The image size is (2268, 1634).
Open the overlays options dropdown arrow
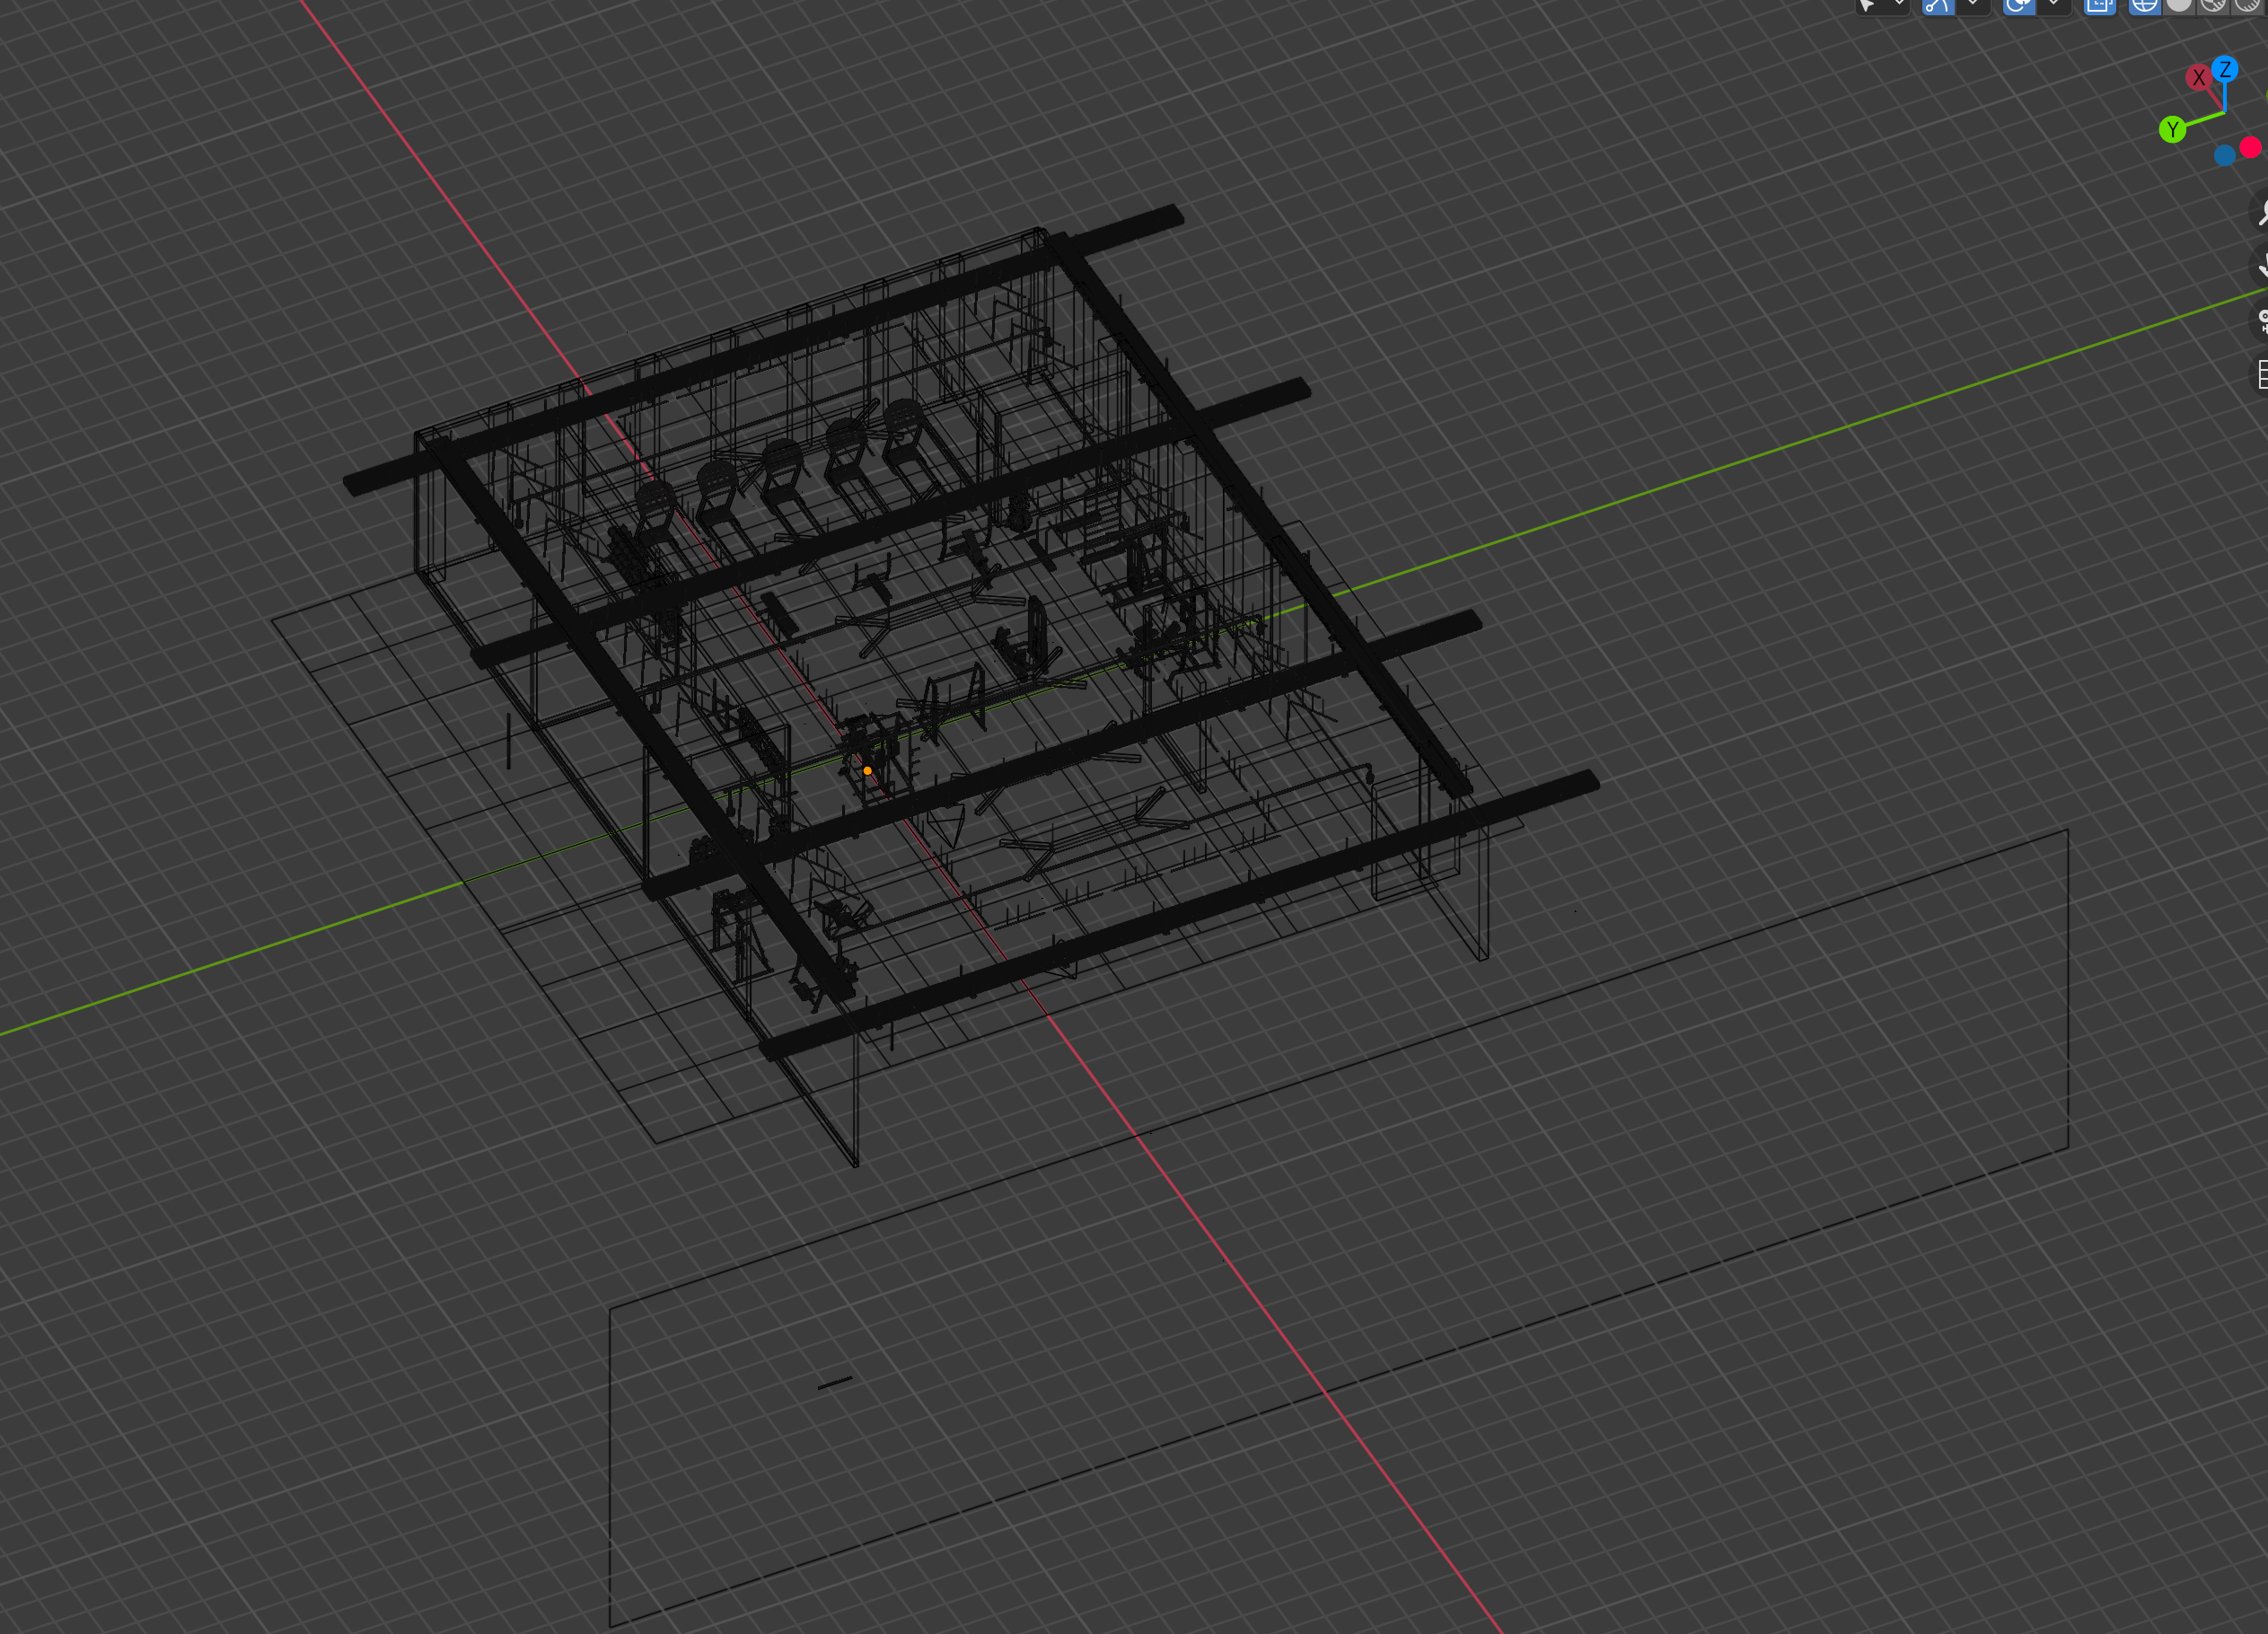[x=2053, y=6]
